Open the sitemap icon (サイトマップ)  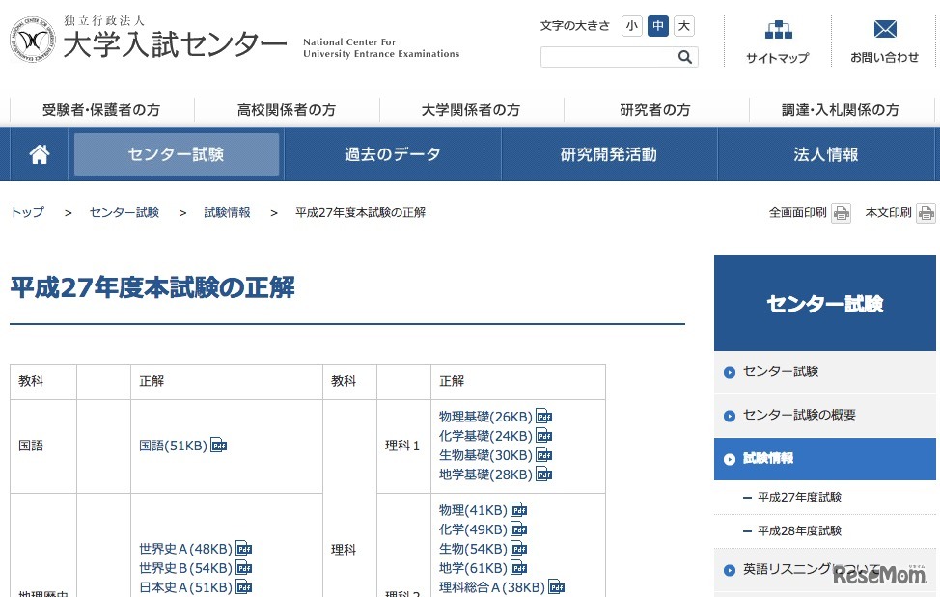pyautogui.click(x=777, y=30)
